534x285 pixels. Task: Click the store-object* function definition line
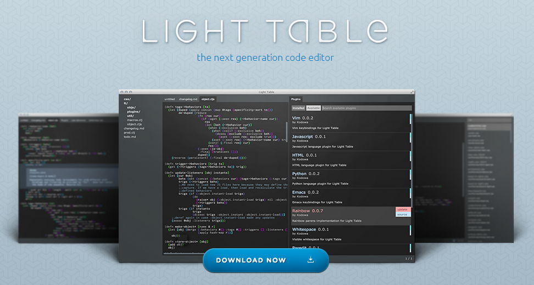[187, 241]
